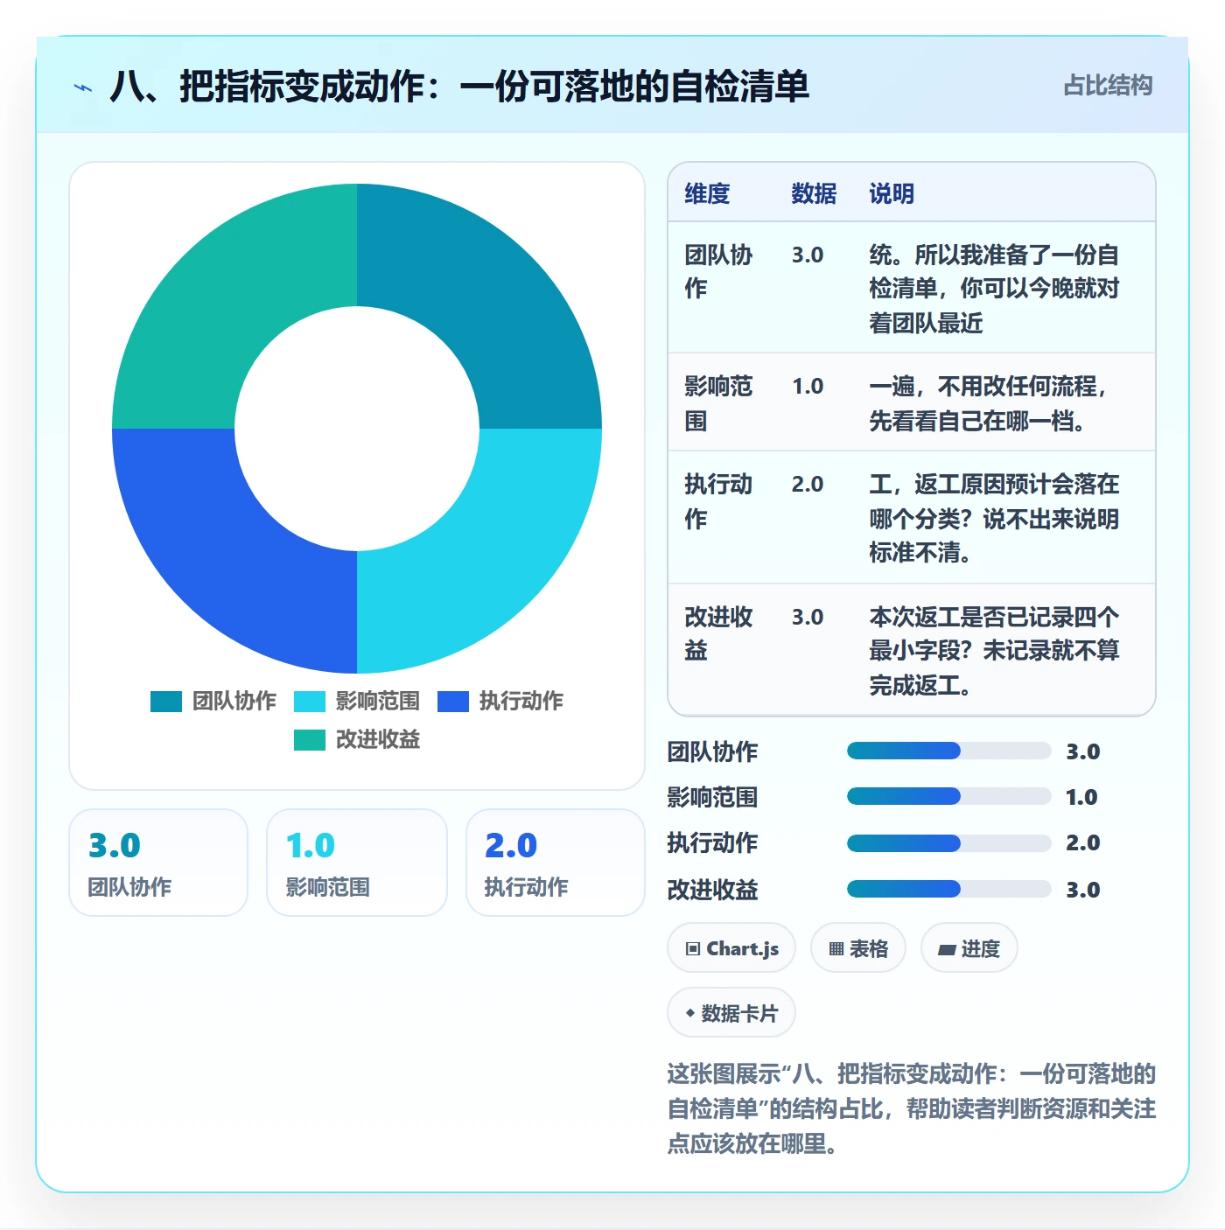Click the 占比结构 label in header

coord(1108,86)
